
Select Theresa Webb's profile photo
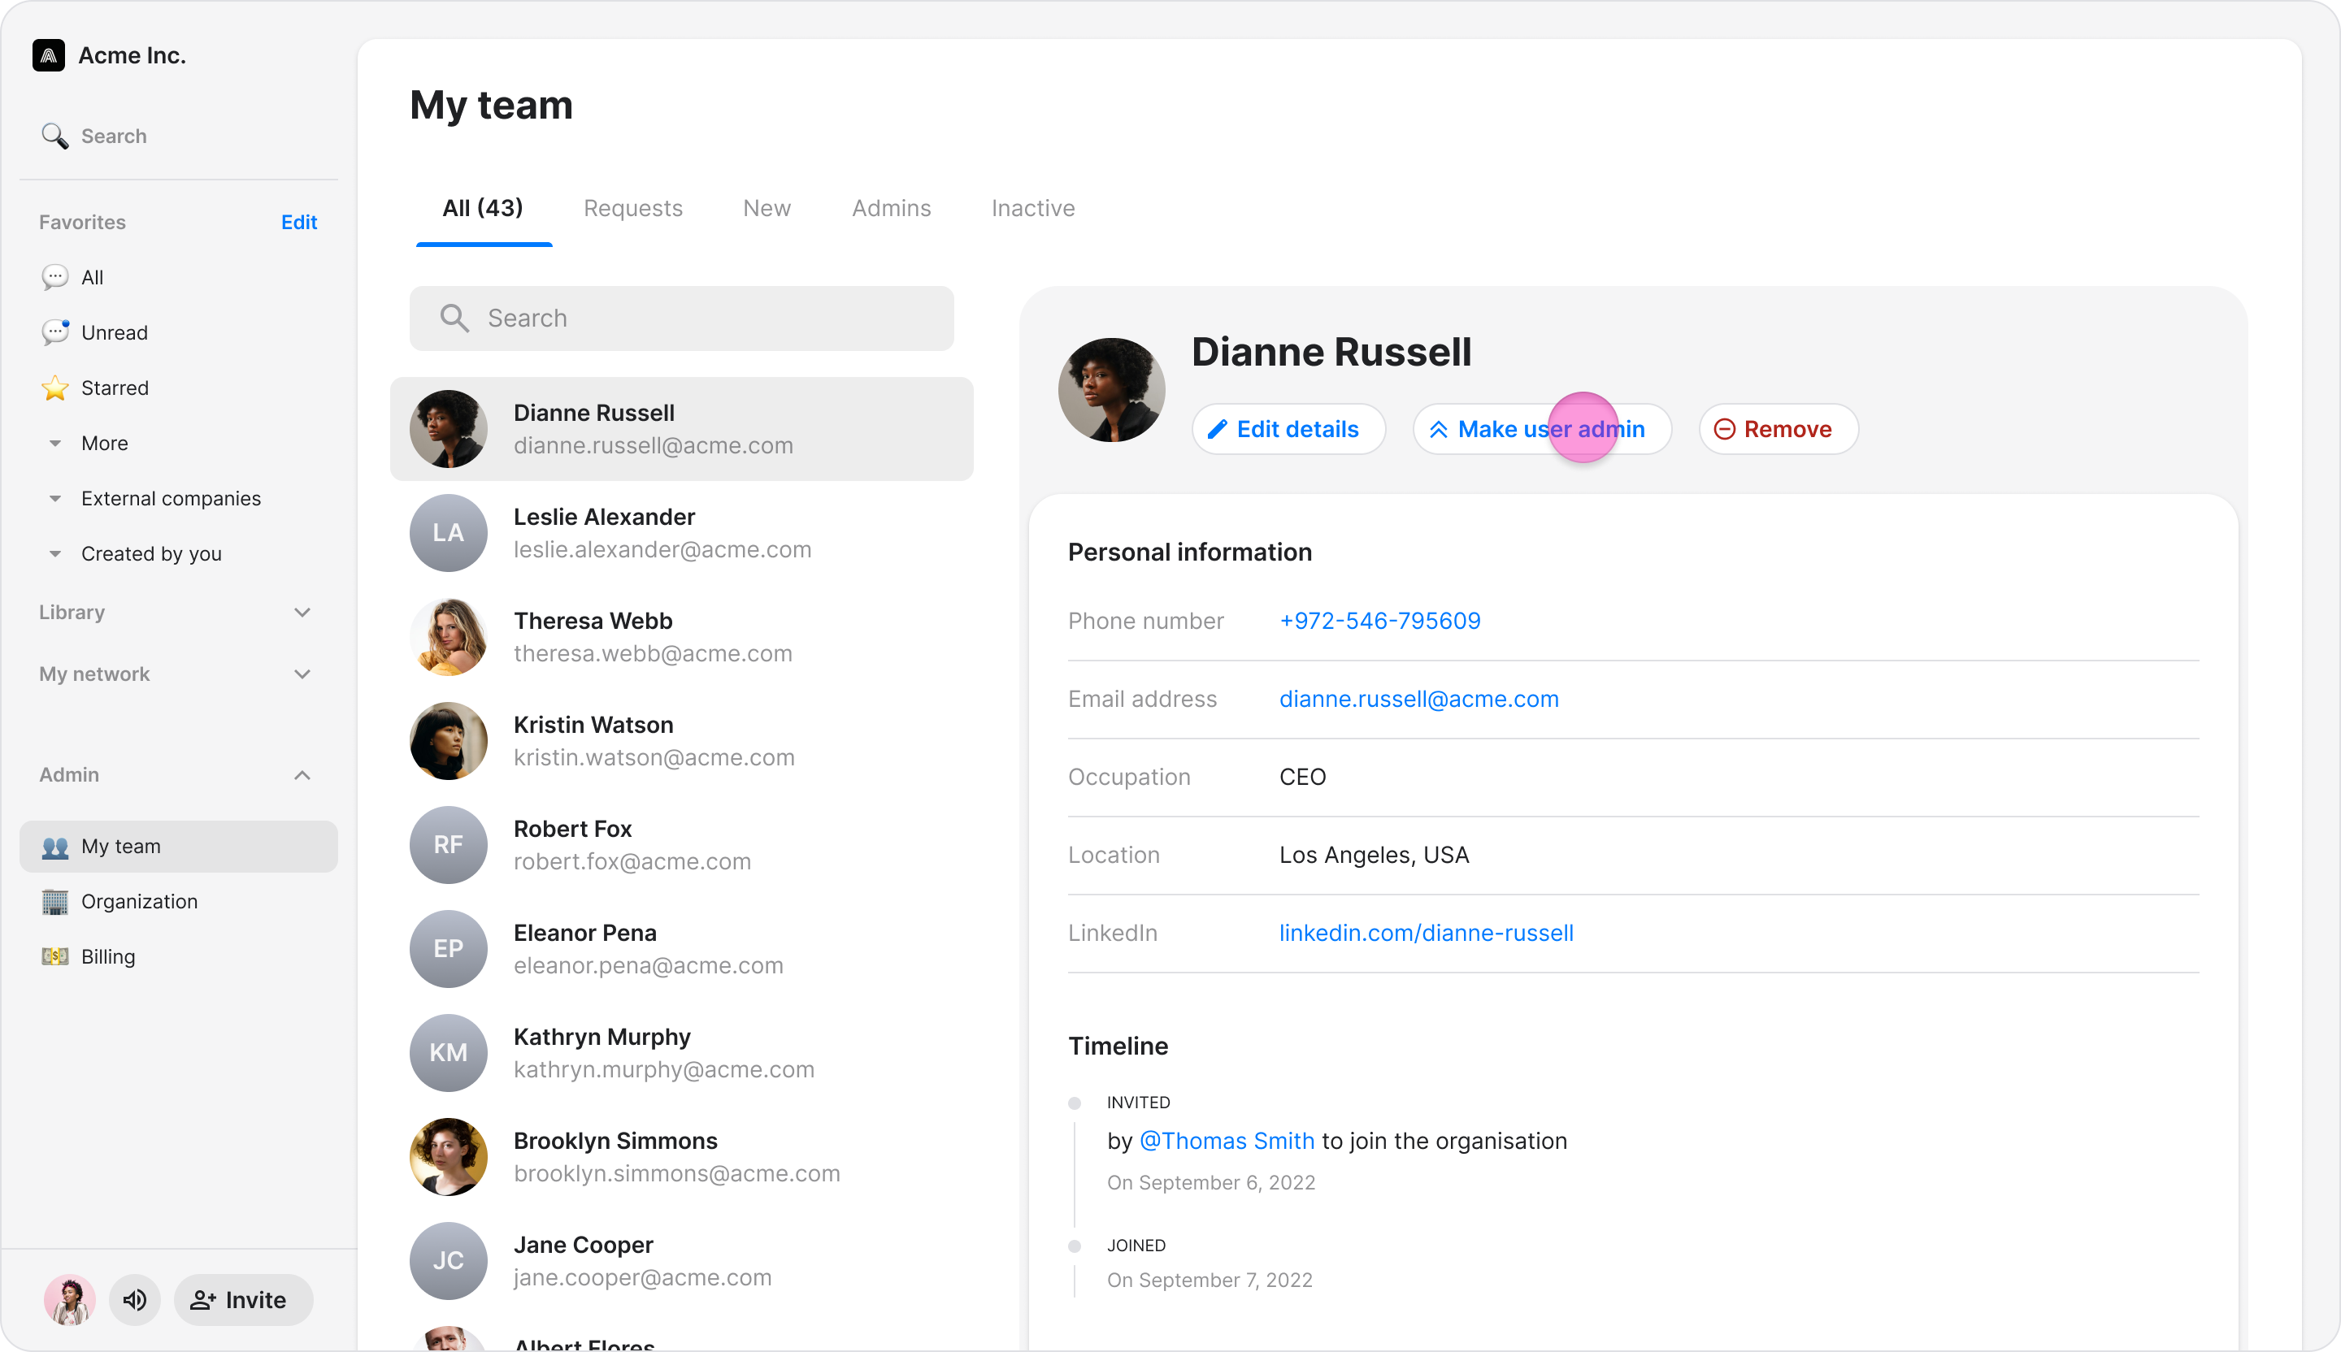pyautogui.click(x=448, y=637)
